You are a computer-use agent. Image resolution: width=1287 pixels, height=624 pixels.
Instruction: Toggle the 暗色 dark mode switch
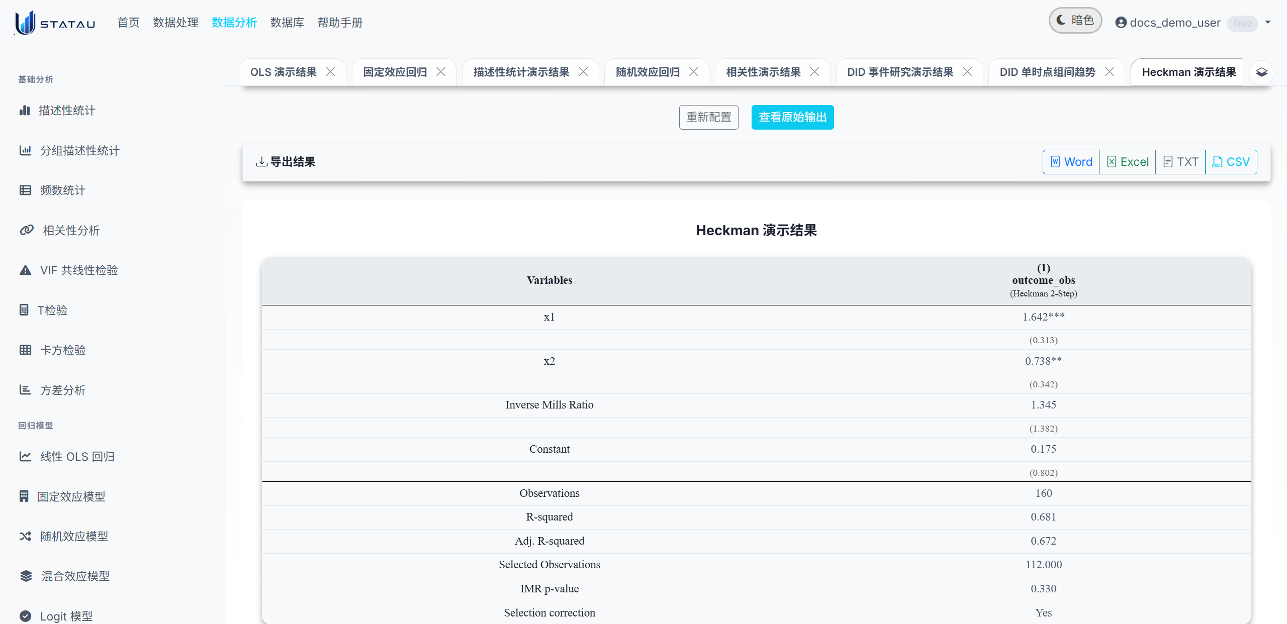pos(1075,21)
